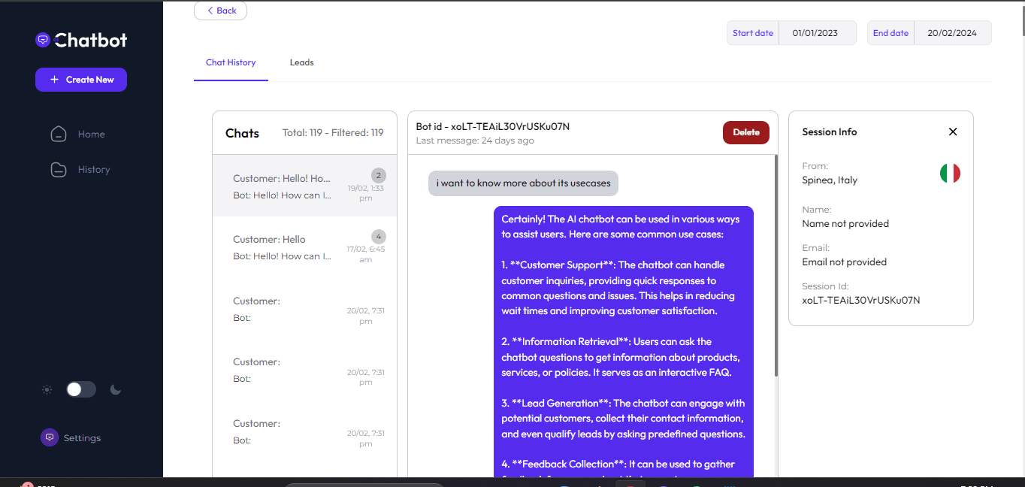Click the unread count badge on first chat
The height and width of the screenshot is (487, 1025).
point(379,176)
